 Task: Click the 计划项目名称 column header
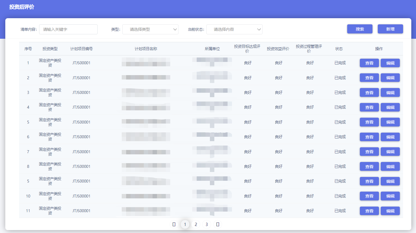coord(146,49)
